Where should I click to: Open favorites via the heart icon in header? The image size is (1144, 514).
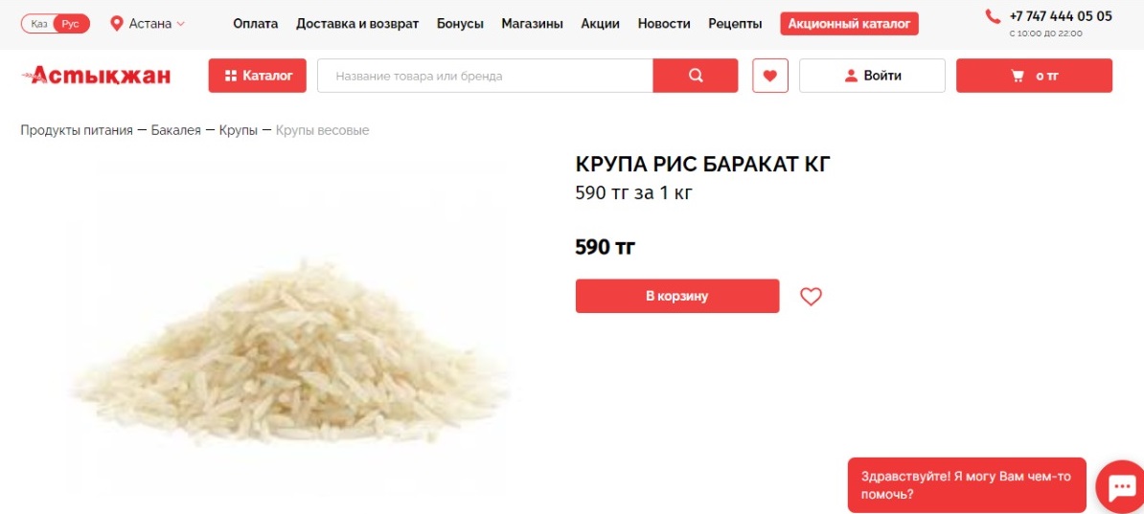point(770,76)
